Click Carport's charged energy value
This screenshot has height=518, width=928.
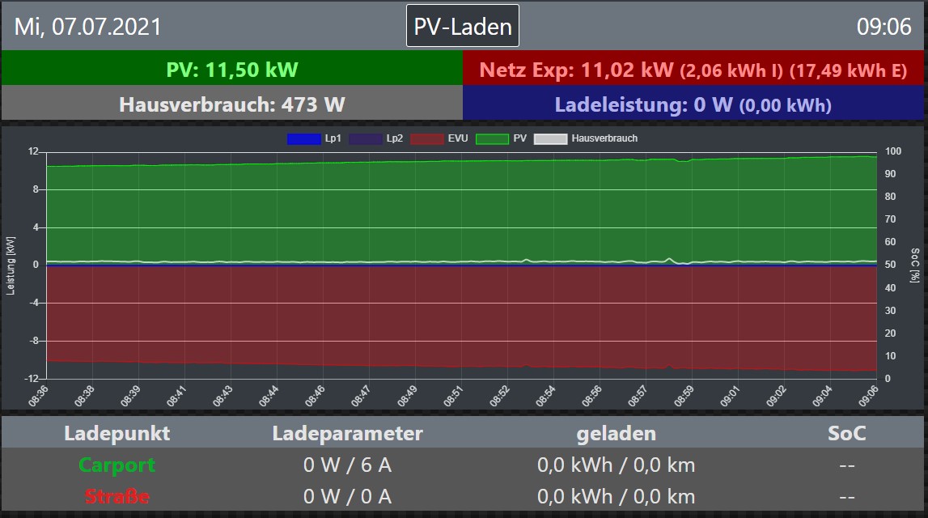[x=616, y=465]
